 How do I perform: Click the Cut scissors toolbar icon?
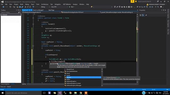(x=25, y=7)
